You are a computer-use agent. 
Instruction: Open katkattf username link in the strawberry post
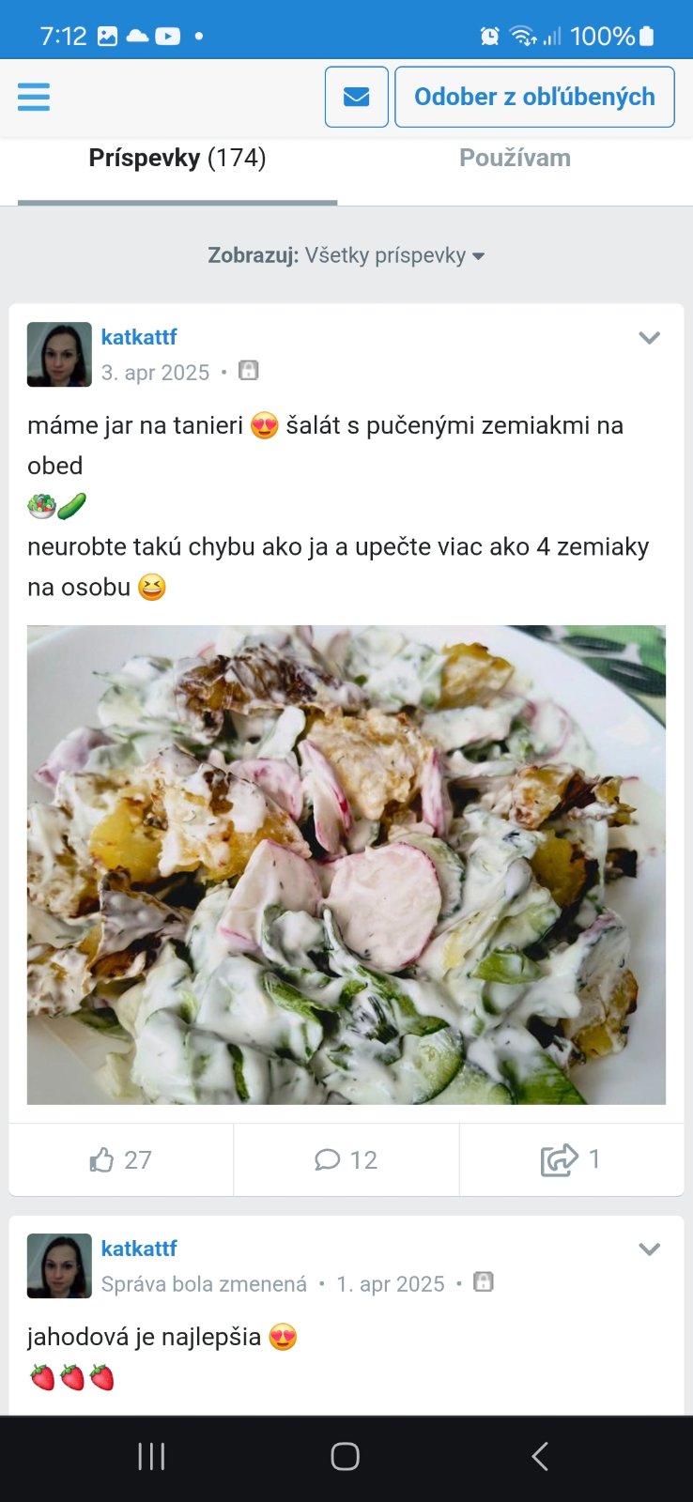(139, 1249)
